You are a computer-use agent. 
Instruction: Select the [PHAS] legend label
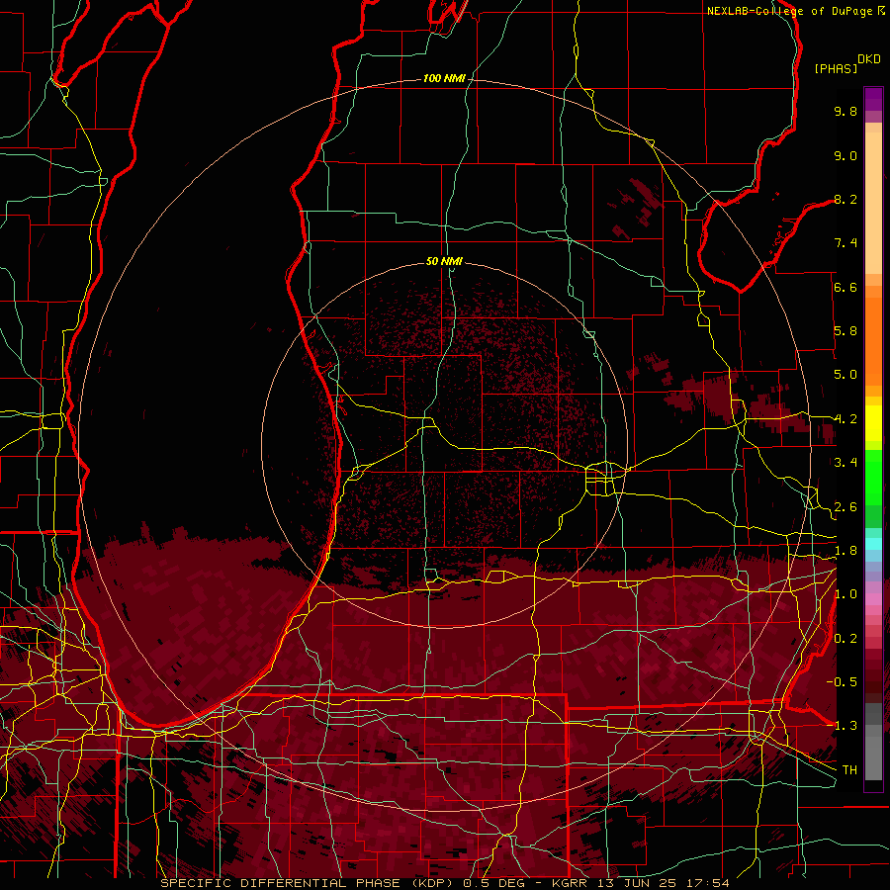(836, 68)
